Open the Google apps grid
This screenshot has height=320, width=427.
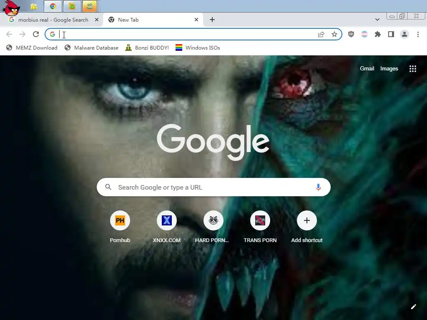(x=413, y=69)
